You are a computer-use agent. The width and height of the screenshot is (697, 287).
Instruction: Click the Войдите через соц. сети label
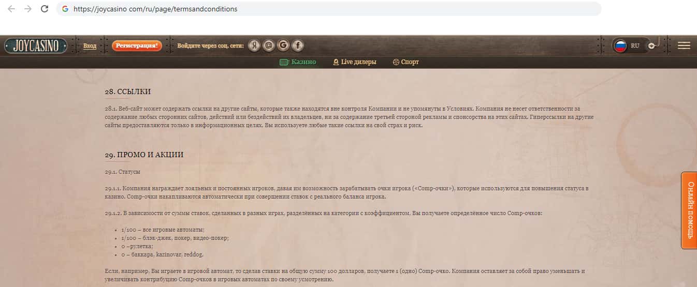coord(210,46)
